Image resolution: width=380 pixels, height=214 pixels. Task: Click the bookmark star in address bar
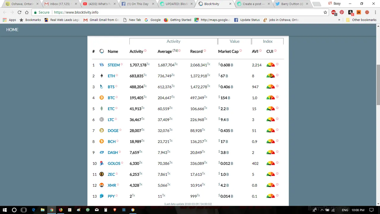pyautogui.click(x=325, y=12)
